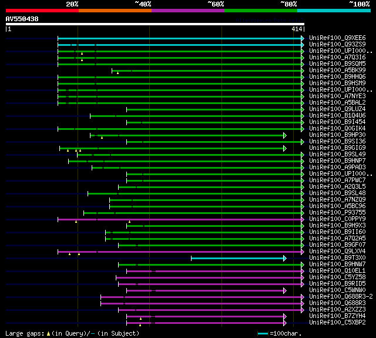Select the UniRef100_B9GIG9 label
Screen dimensions: 376x338
[337, 148]
